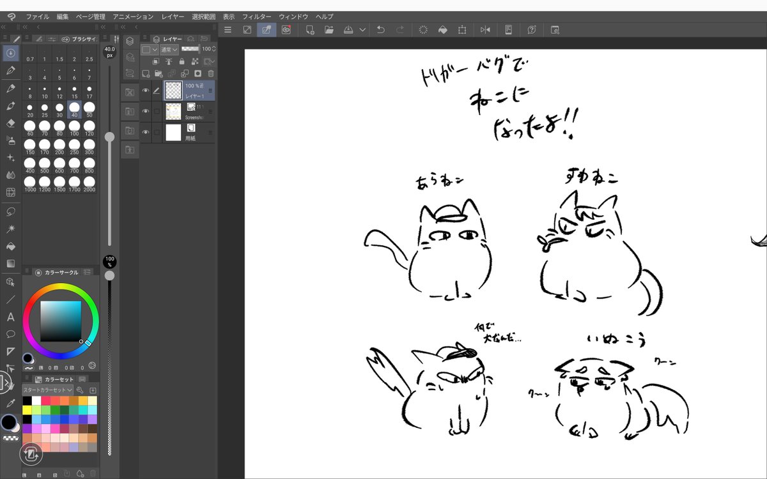The width and height of the screenshot is (767, 479).
Task: Click the Fill icon in command bar
Action: tap(442, 29)
